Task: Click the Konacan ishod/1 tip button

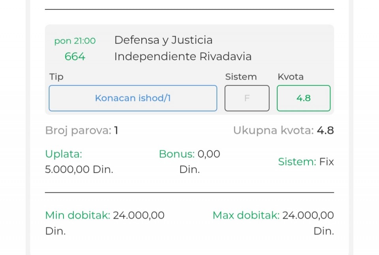Action: pos(133,98)
